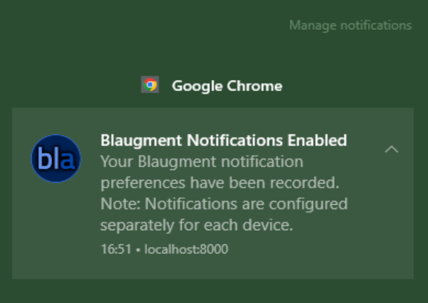Click the 'Your Blaugment notification' text line

pos(202,162)
